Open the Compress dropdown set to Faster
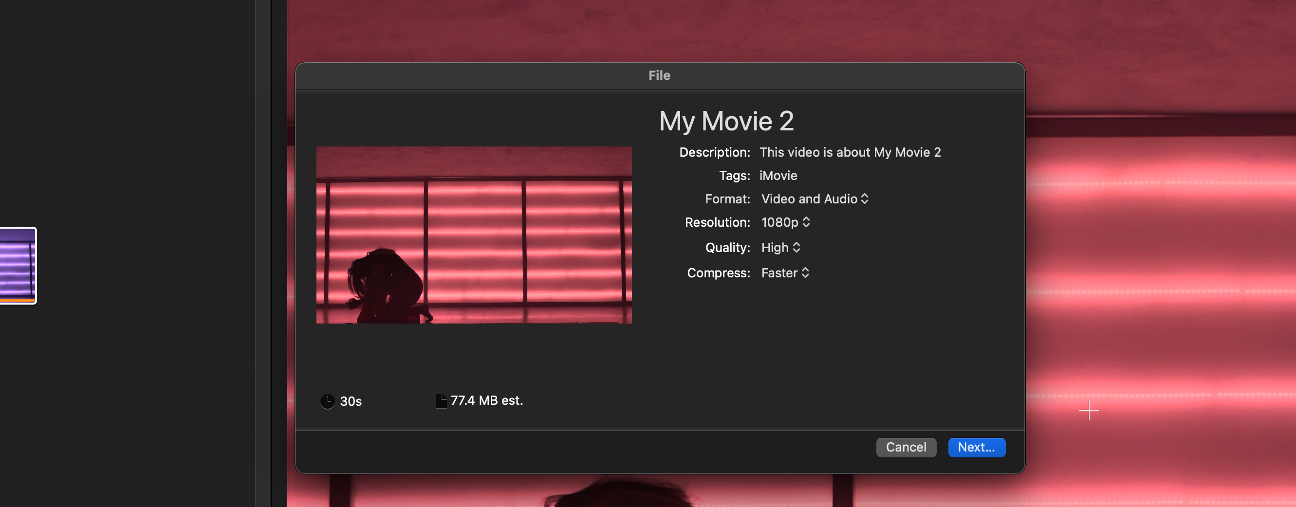The height and width of the screenshot is (507, 1296). (x=785, y=272)
